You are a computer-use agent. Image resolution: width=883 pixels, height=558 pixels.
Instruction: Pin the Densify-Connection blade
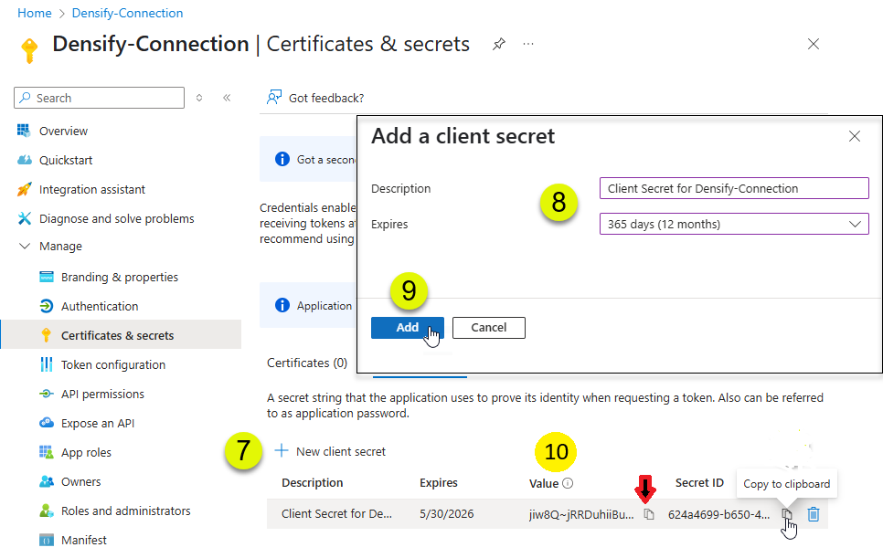coord(498,44)
